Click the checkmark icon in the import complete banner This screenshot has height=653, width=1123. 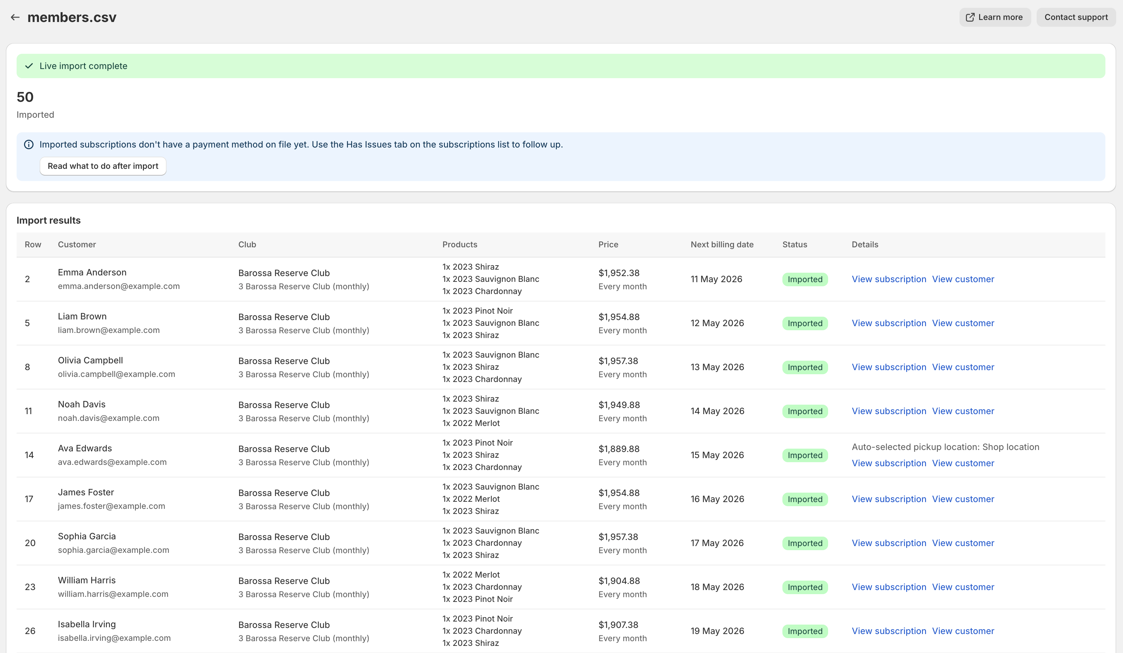29,66
